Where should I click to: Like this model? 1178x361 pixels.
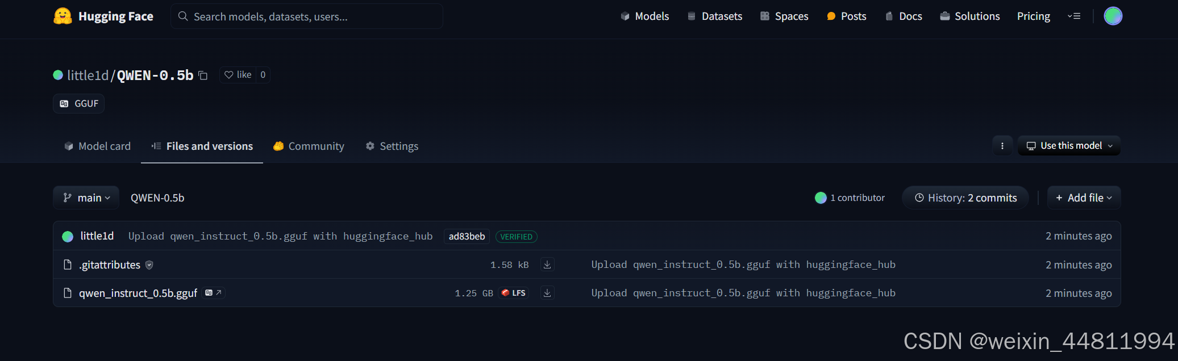[x=238, y=75]
